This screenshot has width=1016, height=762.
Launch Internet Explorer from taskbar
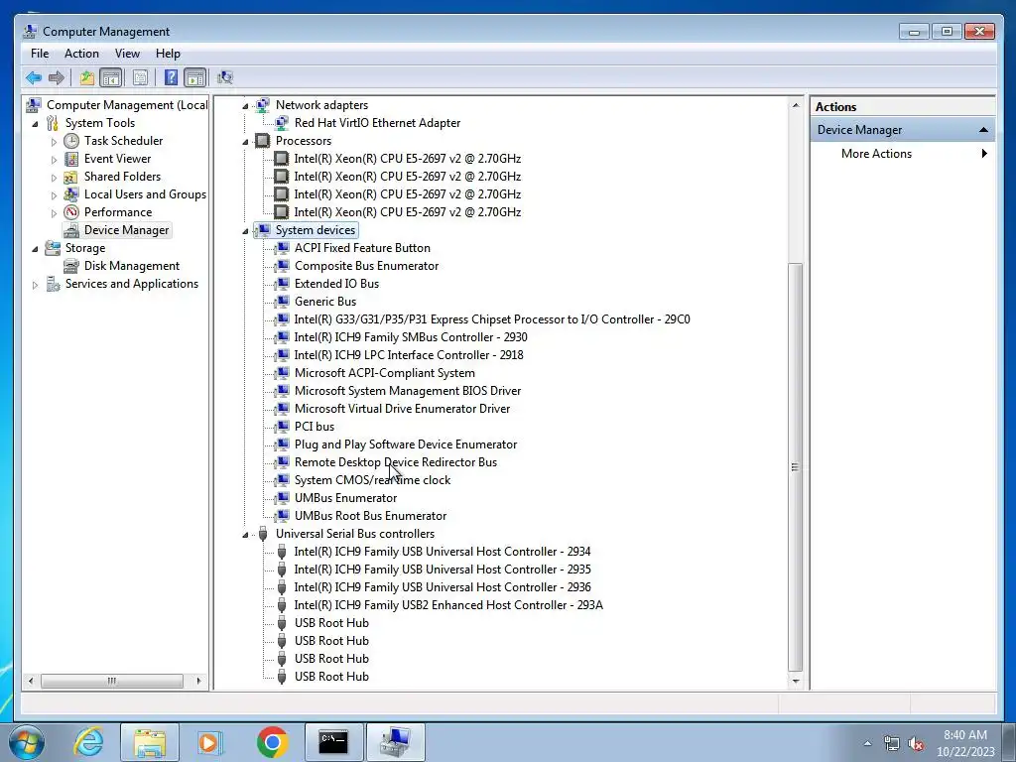point(88,742)
